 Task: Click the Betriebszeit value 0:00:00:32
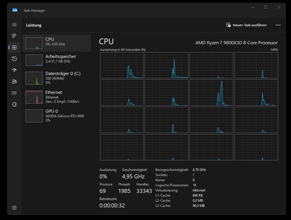click(112, 205)
